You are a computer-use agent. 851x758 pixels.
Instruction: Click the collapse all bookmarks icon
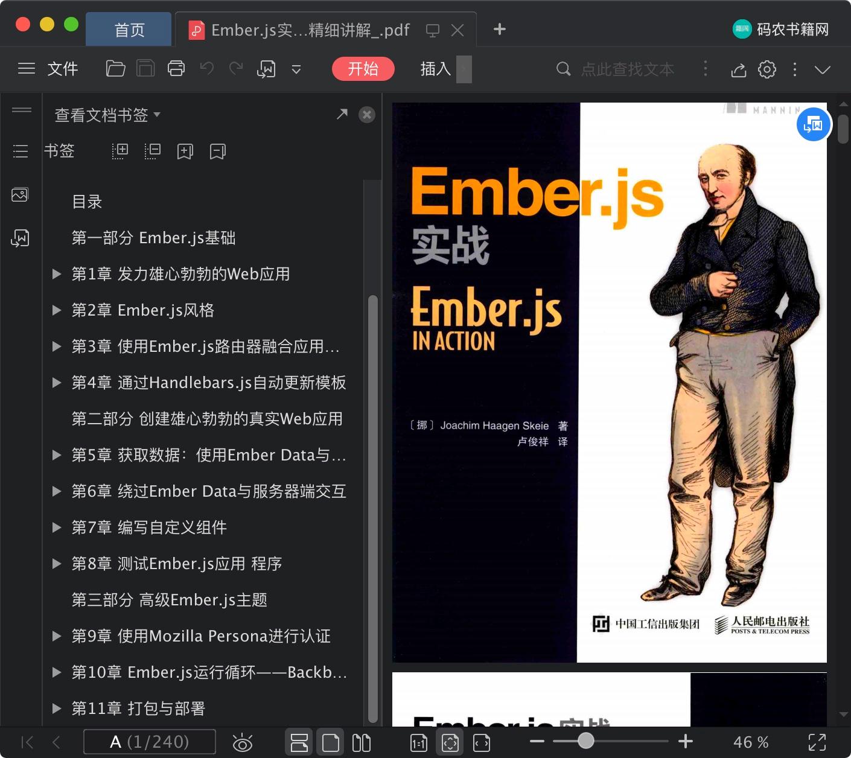[x=153, y=151]
